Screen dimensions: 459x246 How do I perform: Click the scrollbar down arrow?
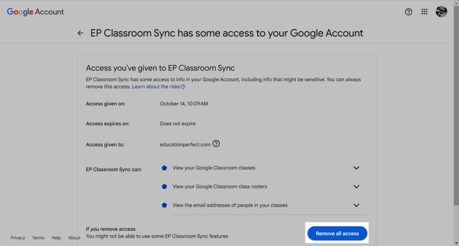click(456, 243)
